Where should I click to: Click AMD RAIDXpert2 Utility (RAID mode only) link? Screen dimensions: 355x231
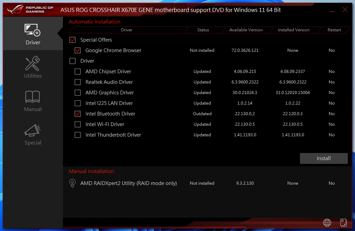pos(128,183)
